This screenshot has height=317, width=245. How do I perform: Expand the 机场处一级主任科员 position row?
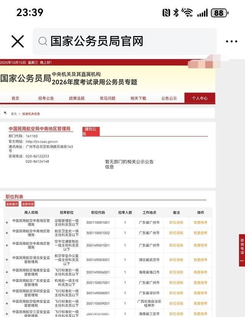7,283
